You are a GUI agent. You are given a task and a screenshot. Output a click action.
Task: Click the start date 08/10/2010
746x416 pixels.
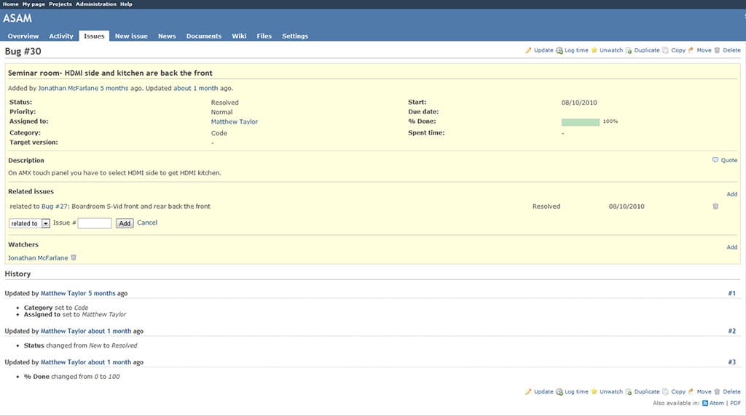pyautogui.click(x=579, y=103)
